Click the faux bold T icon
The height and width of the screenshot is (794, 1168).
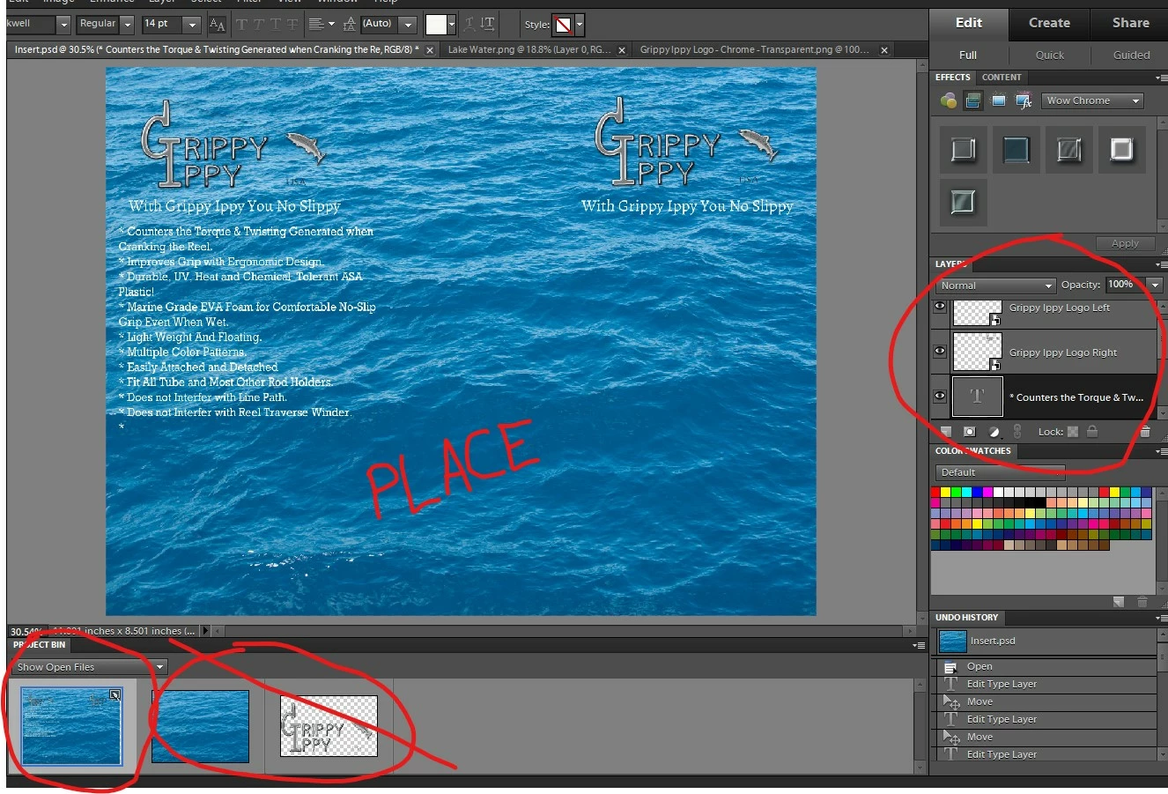coord(242,25)
